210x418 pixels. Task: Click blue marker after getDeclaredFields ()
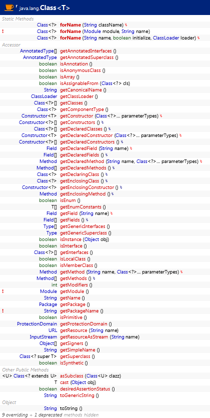point(106,155)
